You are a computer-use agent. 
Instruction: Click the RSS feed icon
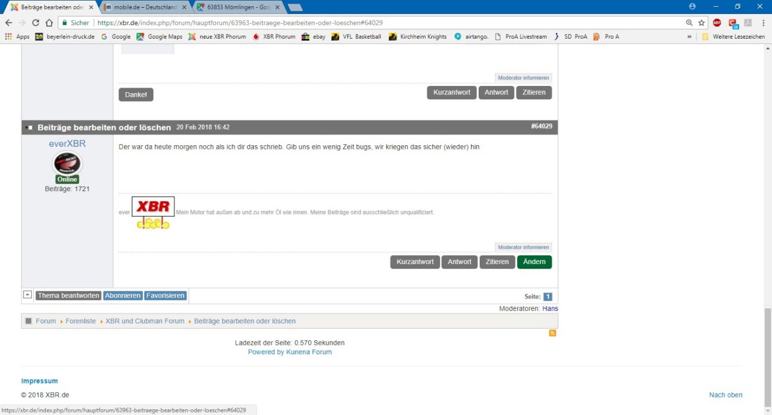pos(552,333)
